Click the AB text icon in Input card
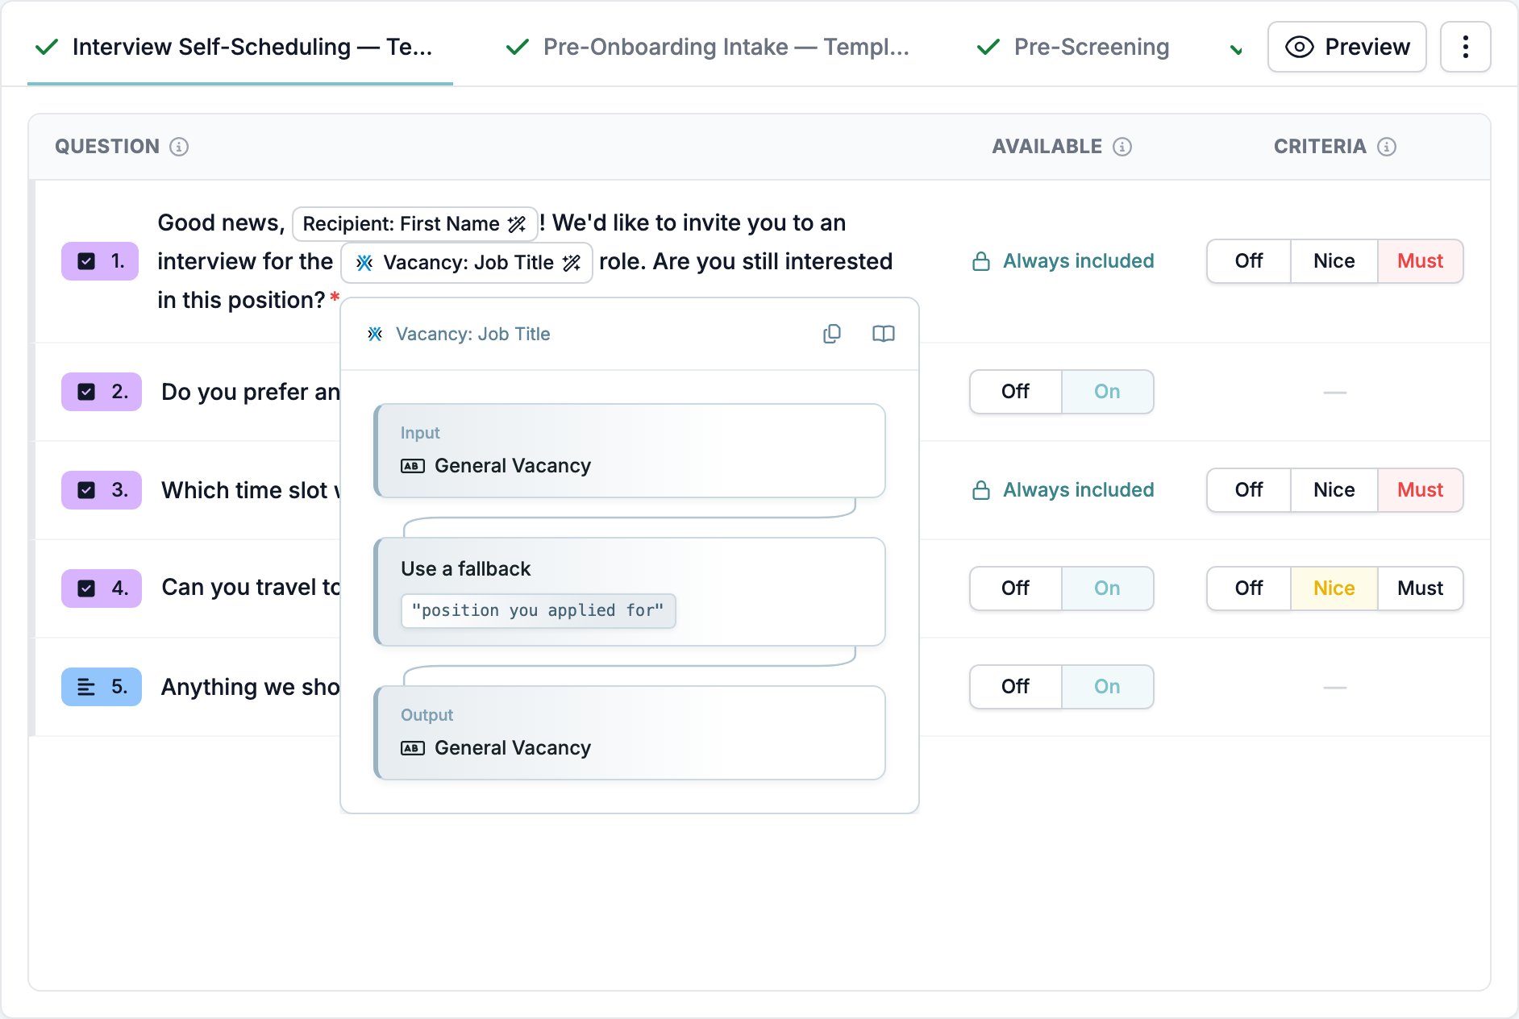The width and height of the screenshot is (1519, 1019). pos(413,466)
